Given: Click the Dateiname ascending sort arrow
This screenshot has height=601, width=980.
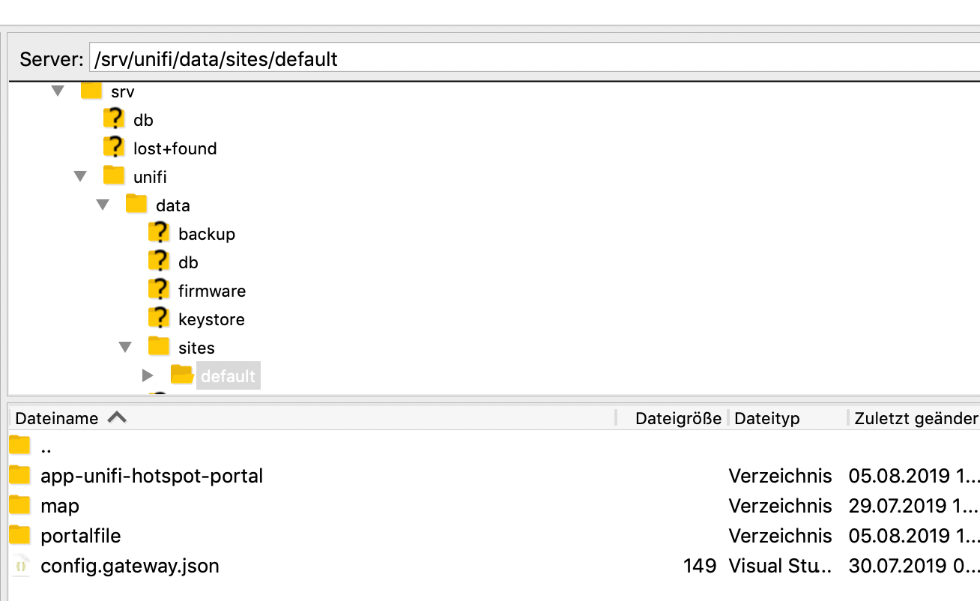Looking at the screenshot, I should tap(117, 418).
